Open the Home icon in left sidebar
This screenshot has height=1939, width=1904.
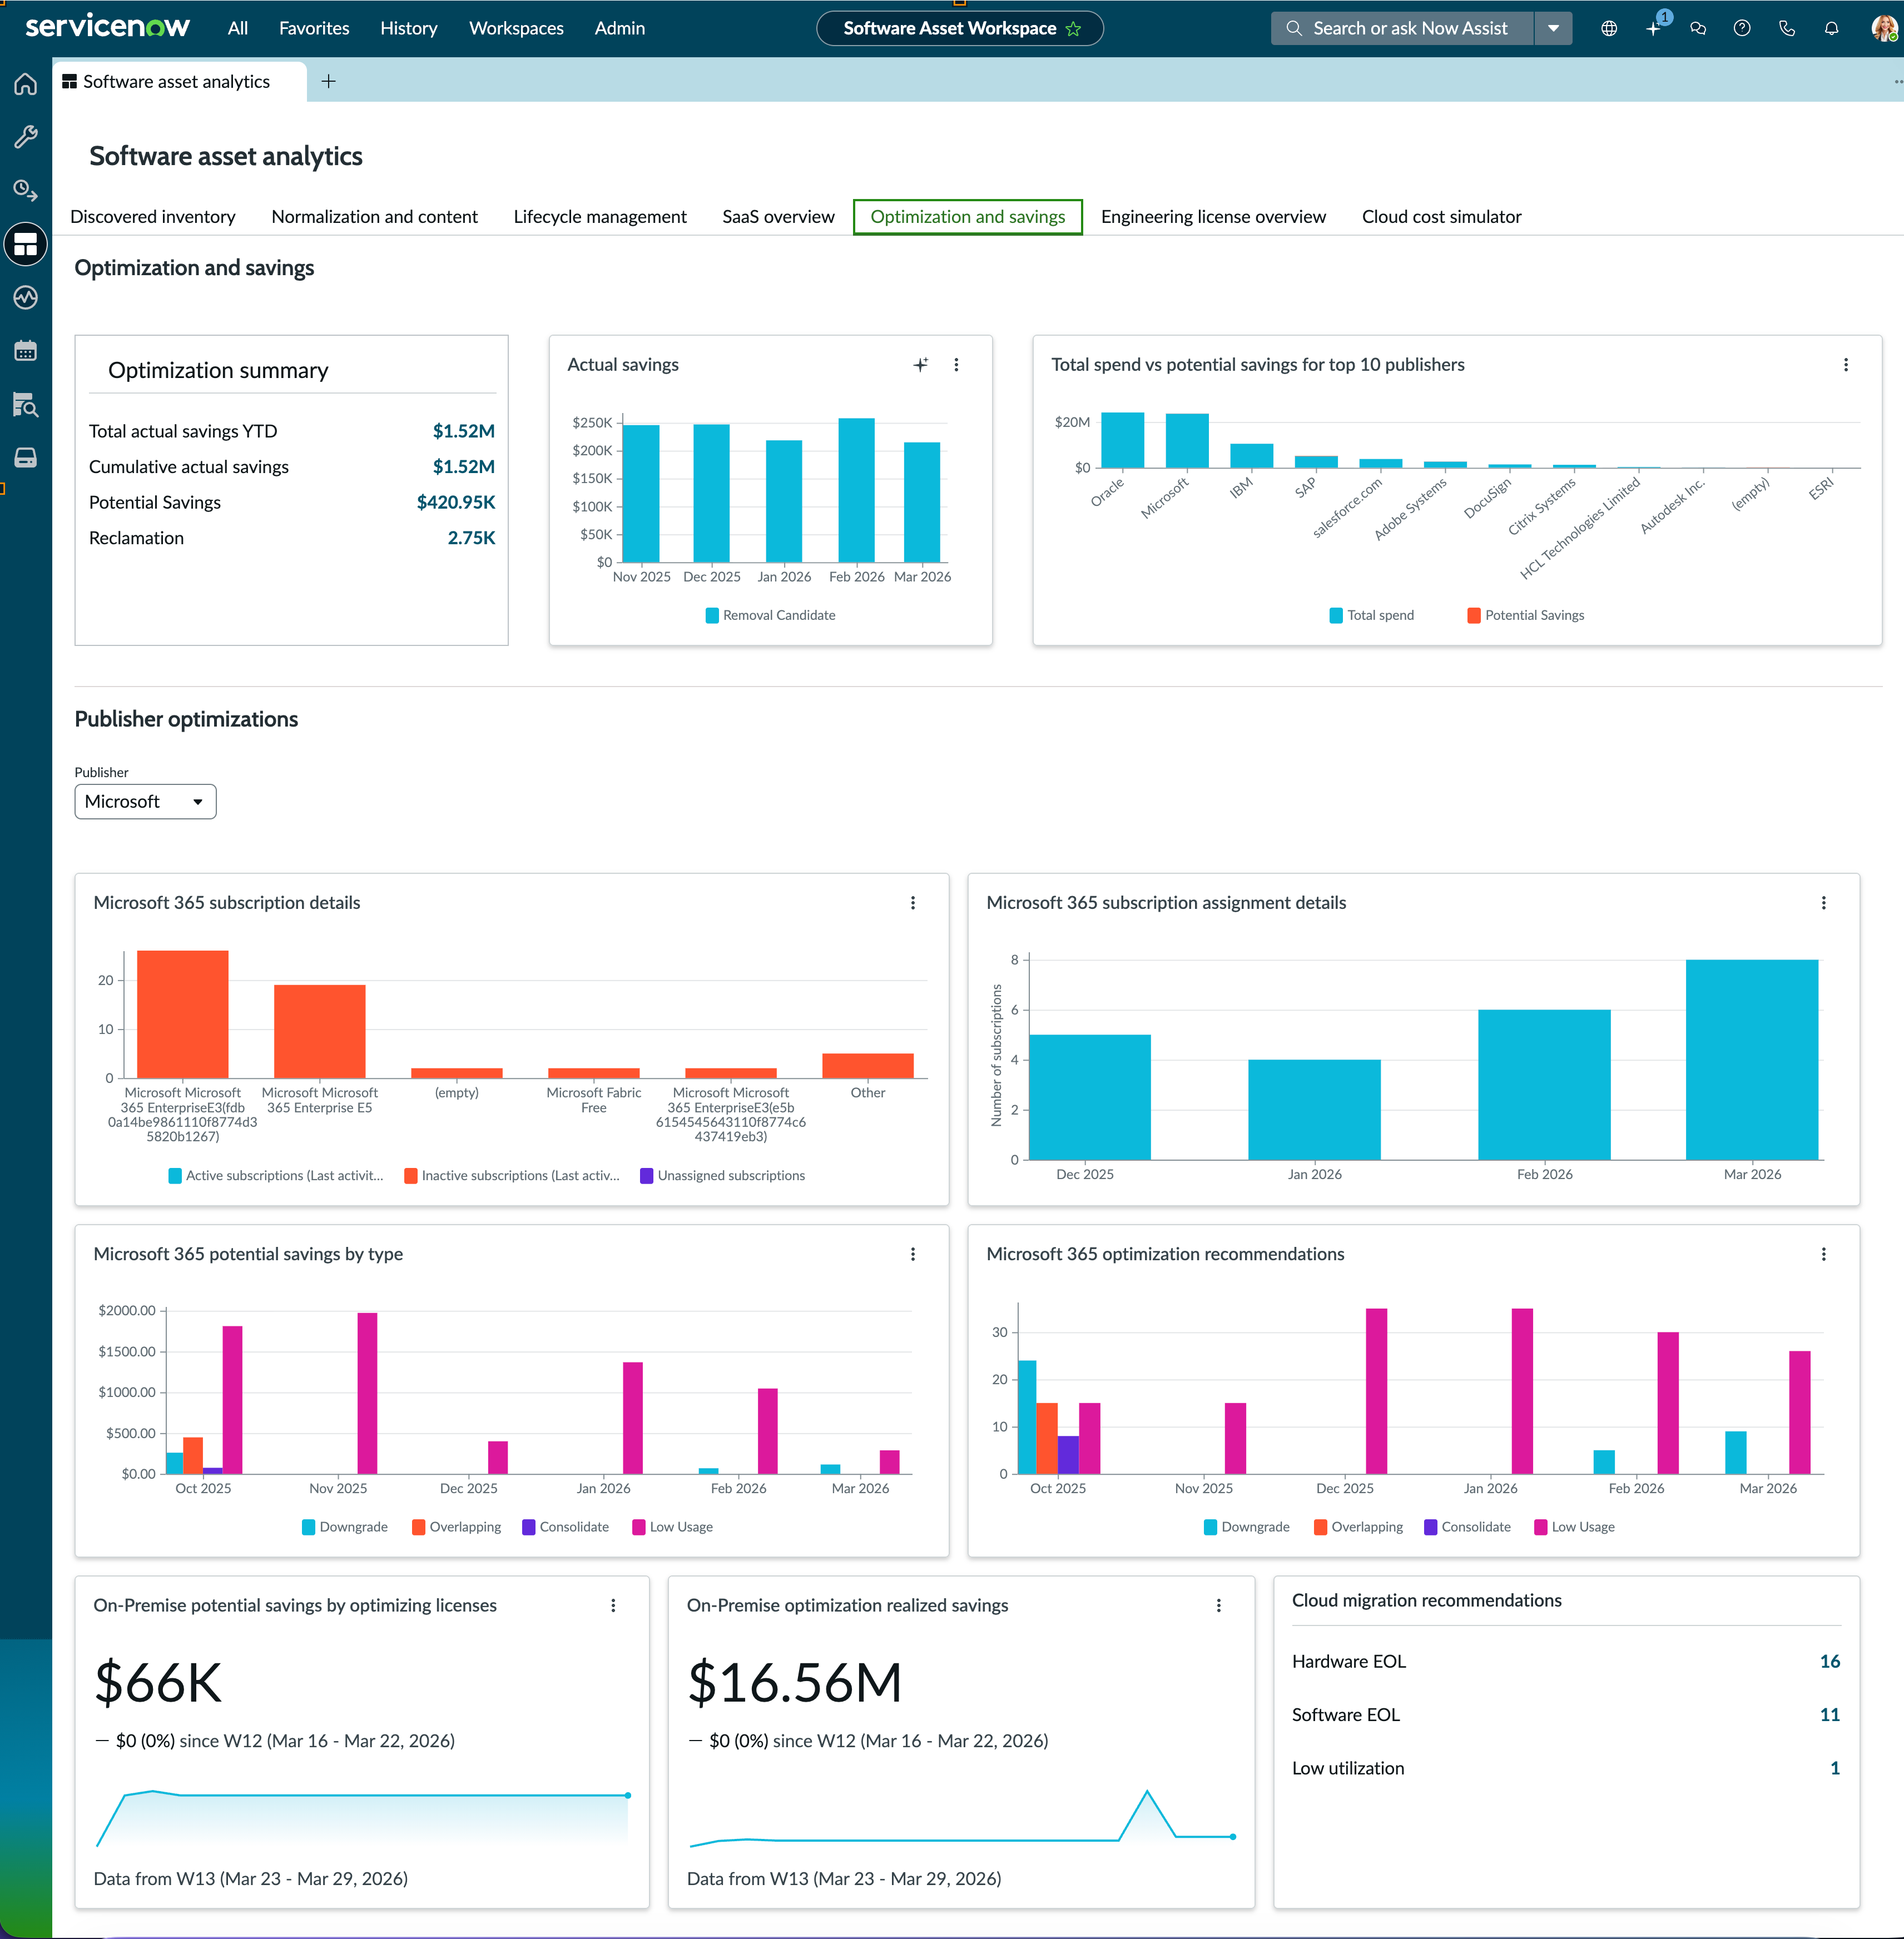point(26,84)
